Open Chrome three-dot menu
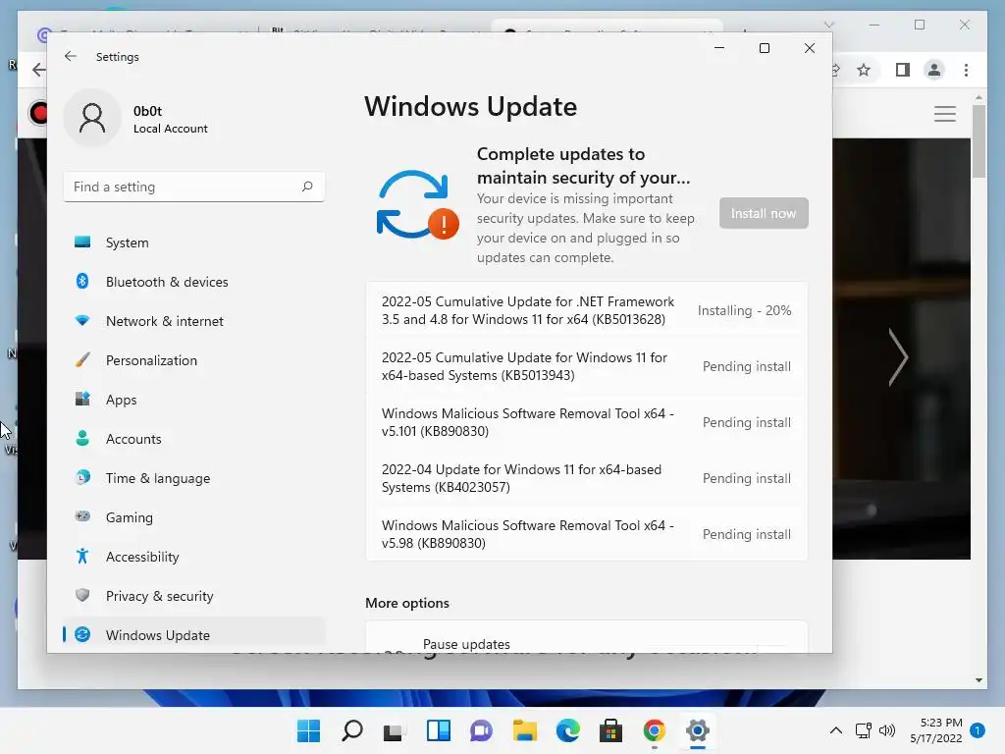 coord(966,70)
